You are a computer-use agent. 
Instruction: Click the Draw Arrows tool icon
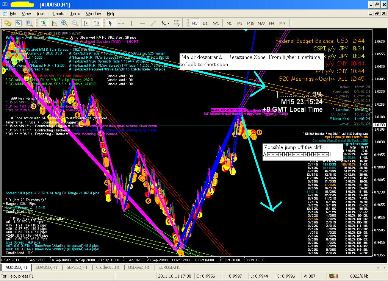point(163,23)
